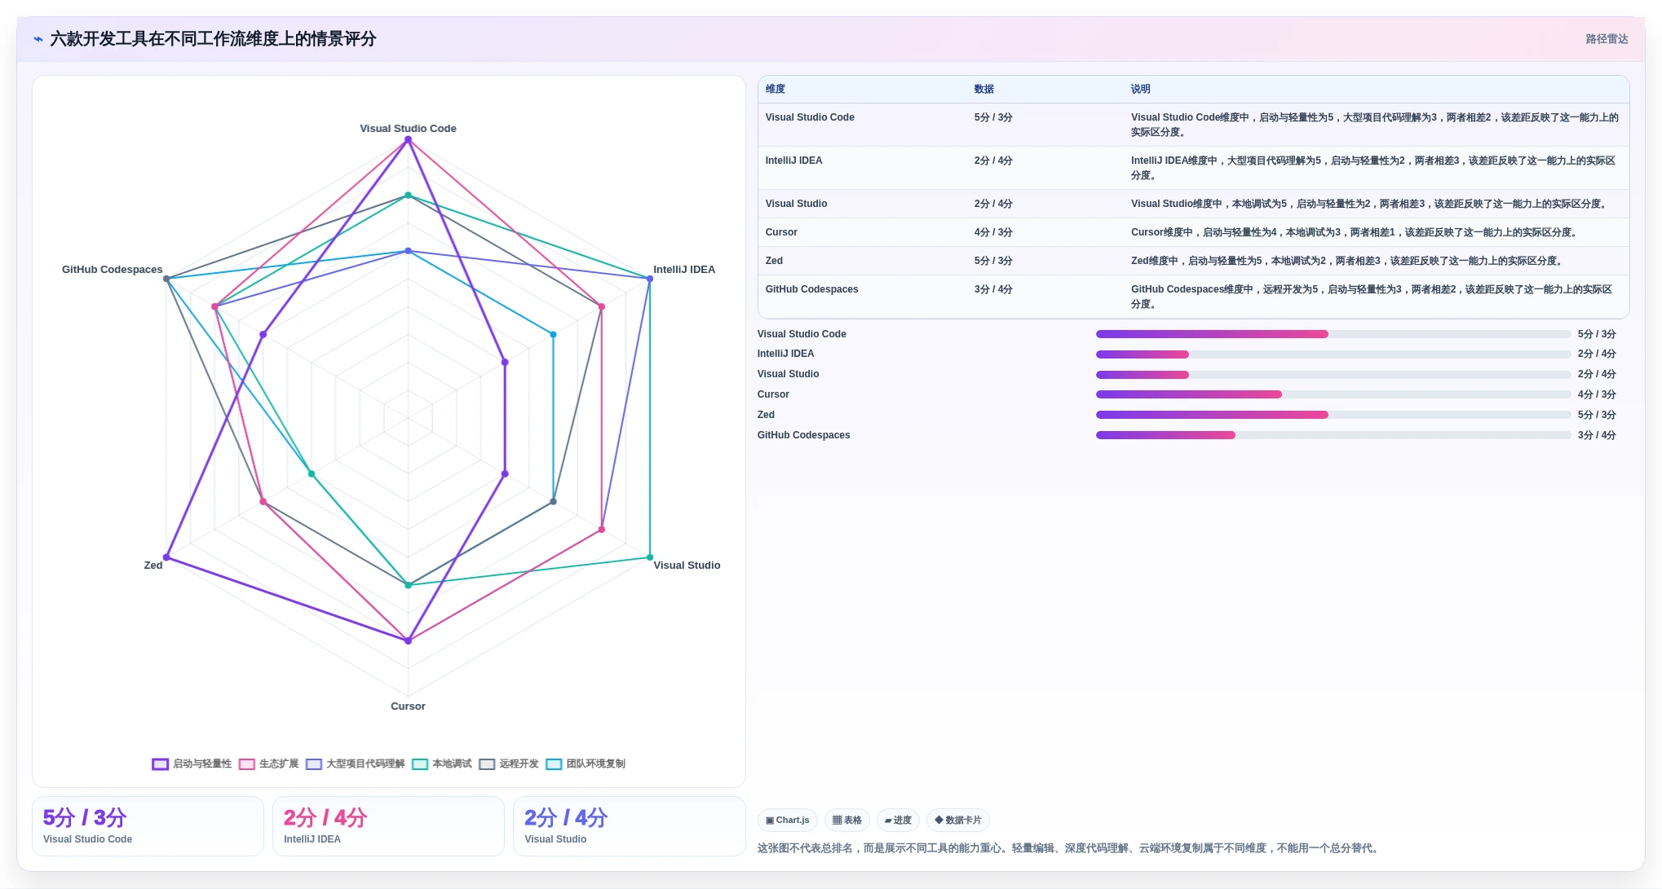
Task: Click the Zed radar axis label
Action: click(153, 566)
